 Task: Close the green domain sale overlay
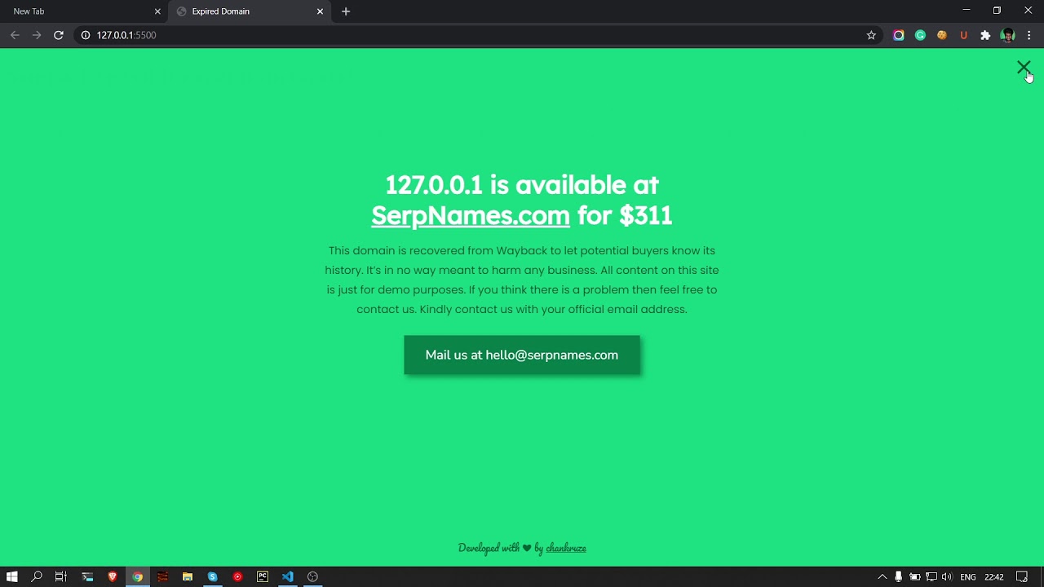[x=1024, y=68]
